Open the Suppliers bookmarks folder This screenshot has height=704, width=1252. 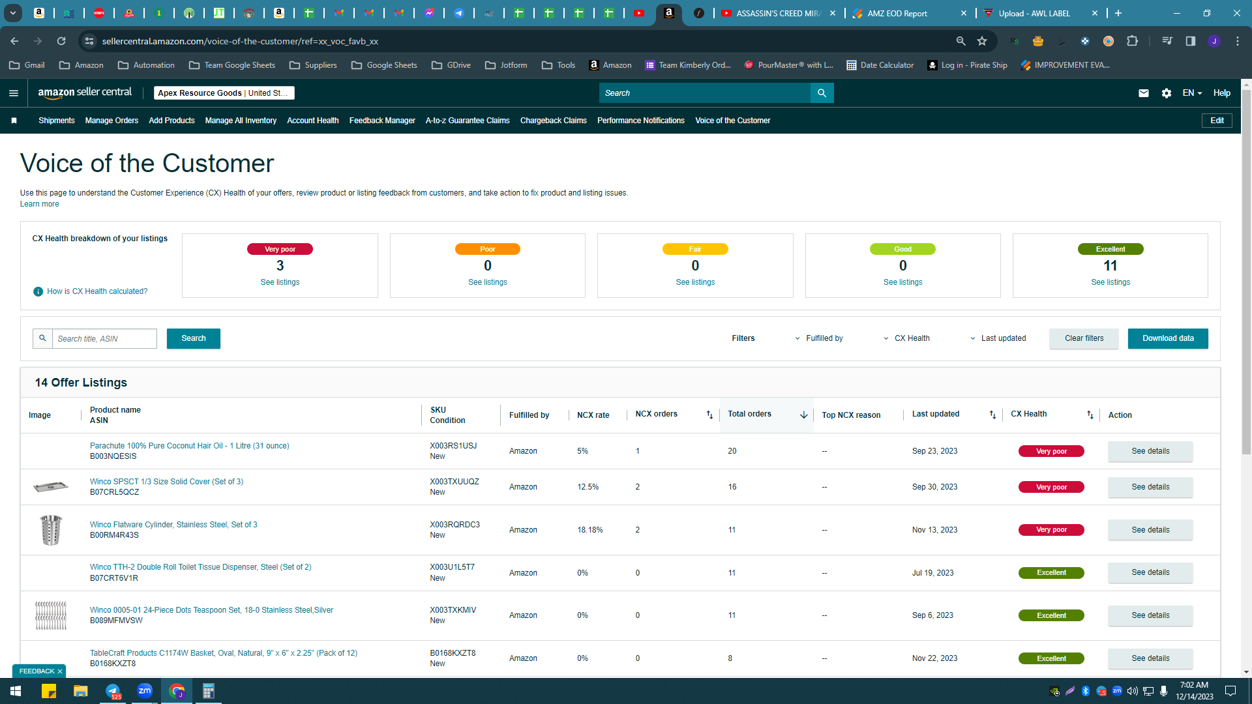click(x=313, y=65)
